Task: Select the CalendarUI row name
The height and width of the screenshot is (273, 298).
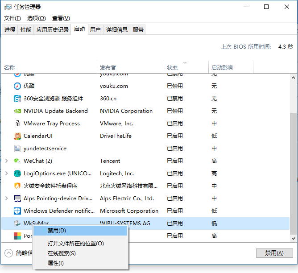Action: [x=38, y=136]
